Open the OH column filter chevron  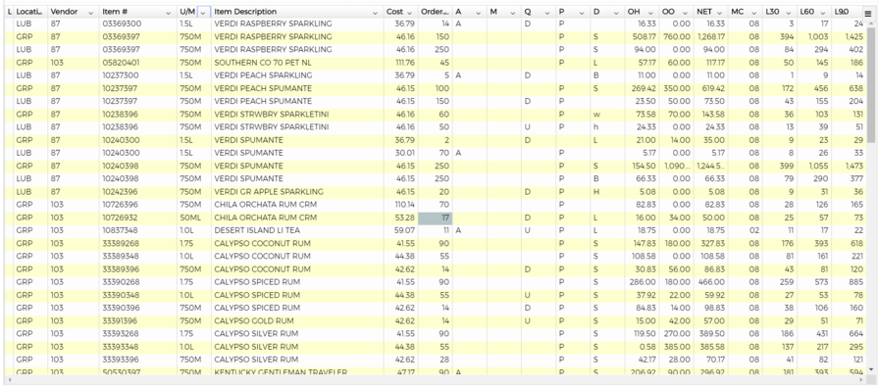[650, 13]
